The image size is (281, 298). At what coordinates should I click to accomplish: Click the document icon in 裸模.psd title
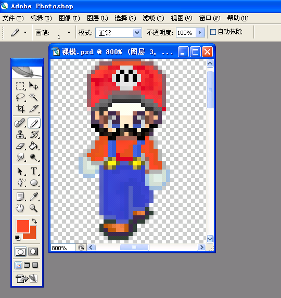click(56, 51)
